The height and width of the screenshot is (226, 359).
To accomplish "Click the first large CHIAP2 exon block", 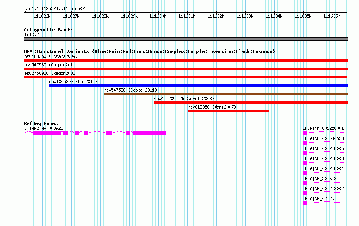I will pos(47,133).
